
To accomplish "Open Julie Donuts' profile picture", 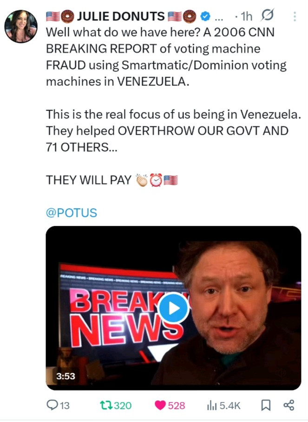I will pos(20,26).
